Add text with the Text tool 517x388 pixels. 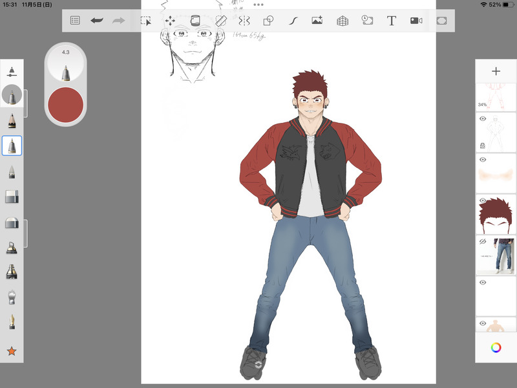(x=391, y=21)
